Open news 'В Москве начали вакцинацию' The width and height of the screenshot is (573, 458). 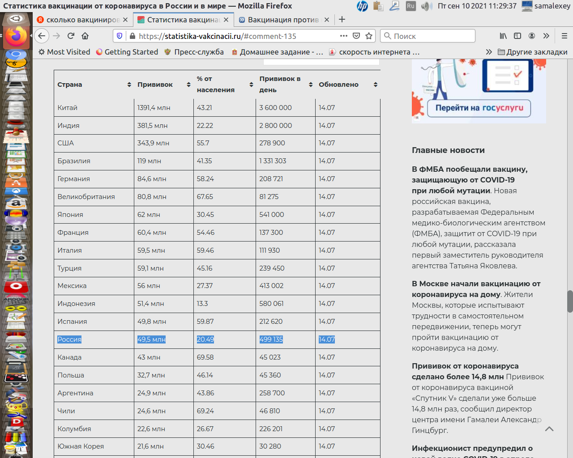476,289
